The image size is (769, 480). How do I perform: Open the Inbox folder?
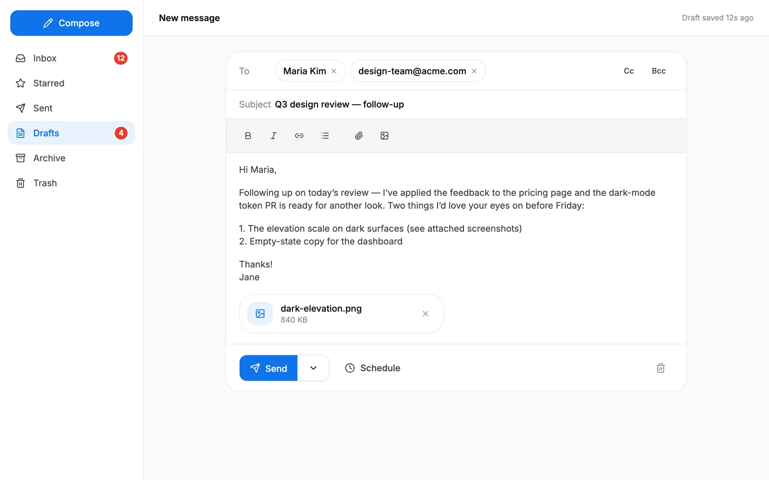pos(71,58)
